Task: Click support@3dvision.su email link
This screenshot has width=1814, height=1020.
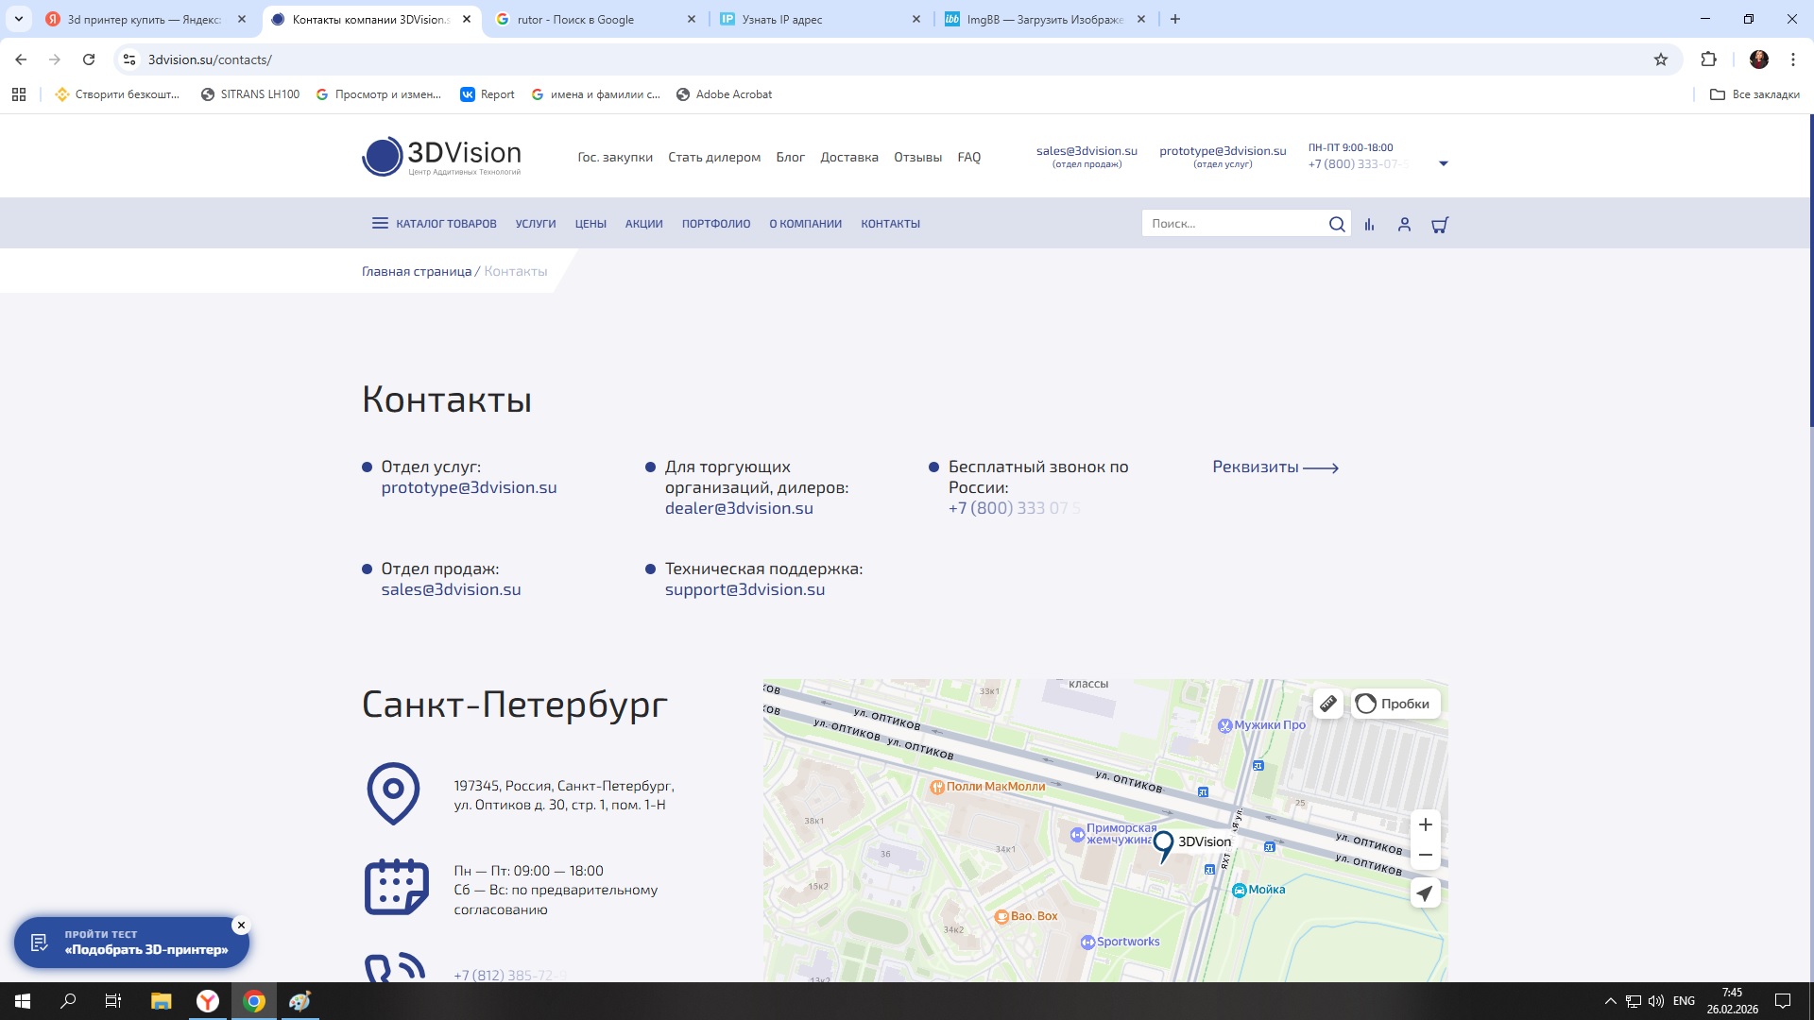Action: click(744, 589)
